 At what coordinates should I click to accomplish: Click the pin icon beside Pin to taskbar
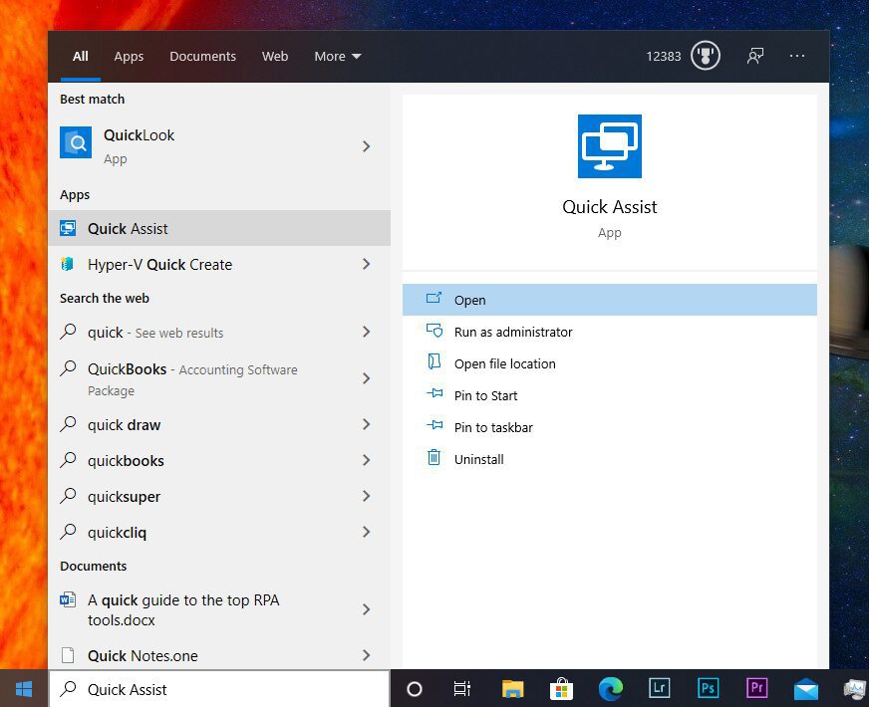point(434,425)
